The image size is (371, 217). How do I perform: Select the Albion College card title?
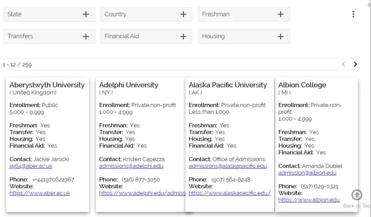point(302,85)
